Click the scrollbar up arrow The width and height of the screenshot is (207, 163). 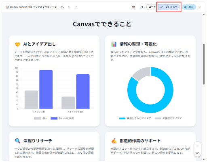pyautogui.click(x=204, y=15)
